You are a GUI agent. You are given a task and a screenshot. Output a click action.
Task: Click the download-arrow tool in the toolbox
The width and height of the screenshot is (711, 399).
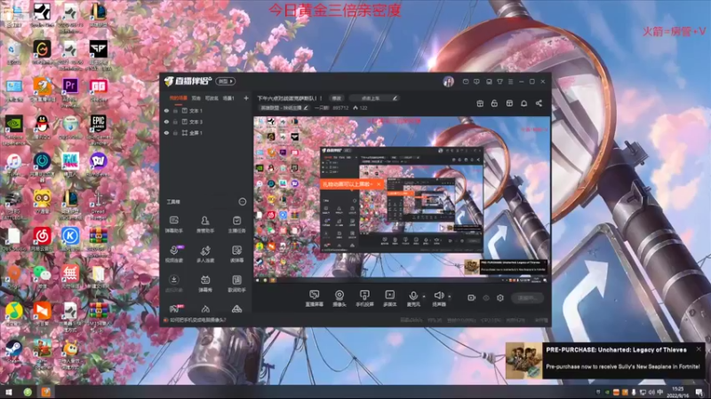pos(173,284)
